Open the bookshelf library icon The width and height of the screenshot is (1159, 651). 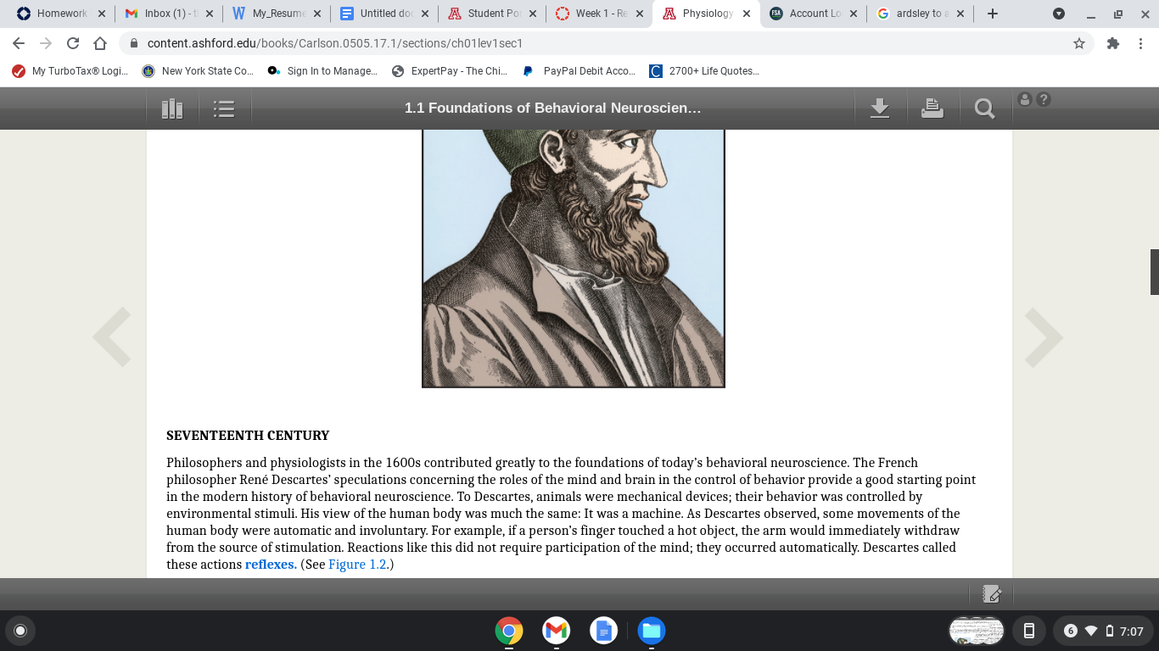coord(172,108)
